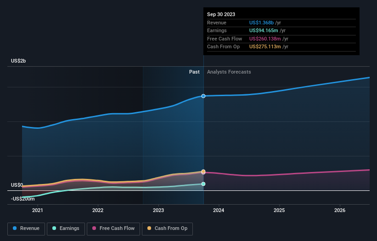Click the -US$200m y-axis label
377x241 pixels.
(x=23, y=199)
